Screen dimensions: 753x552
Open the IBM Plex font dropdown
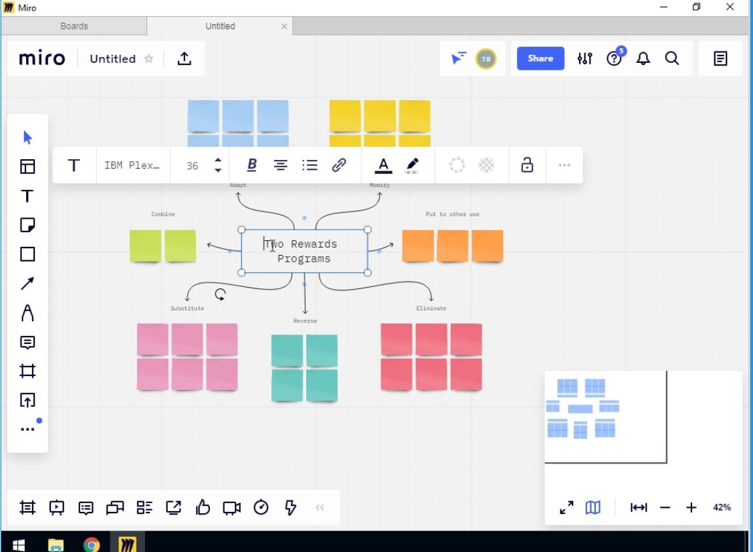coord(132,165)
